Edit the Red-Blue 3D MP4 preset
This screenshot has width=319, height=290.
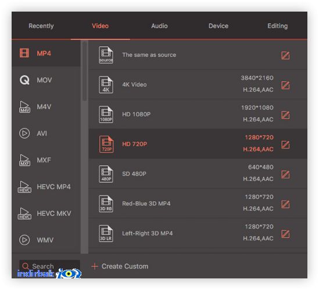tap(285, 204)
